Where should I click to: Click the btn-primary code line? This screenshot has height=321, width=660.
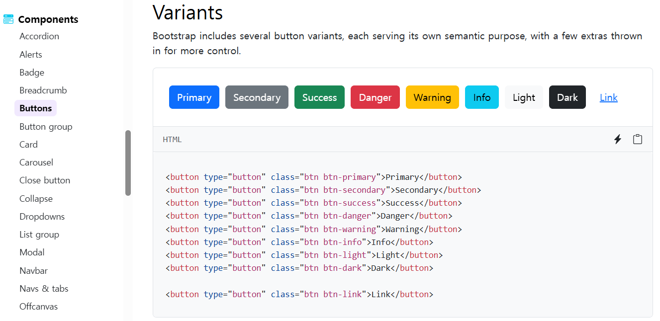click(x=314, y=177)
